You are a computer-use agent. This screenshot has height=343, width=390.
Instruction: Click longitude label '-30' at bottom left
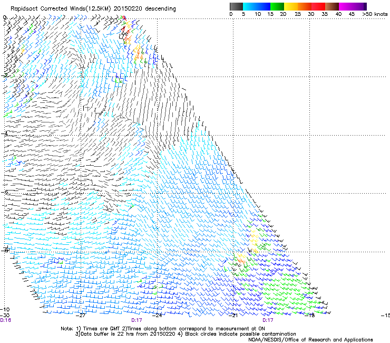click(x=5, y=316)
